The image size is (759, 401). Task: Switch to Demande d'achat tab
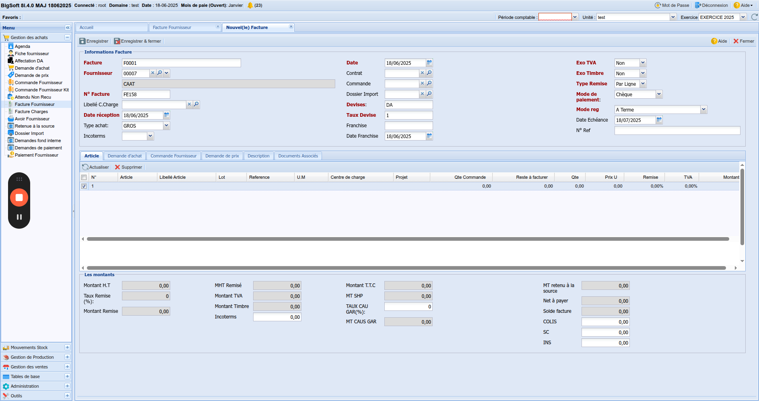point(125,156)
